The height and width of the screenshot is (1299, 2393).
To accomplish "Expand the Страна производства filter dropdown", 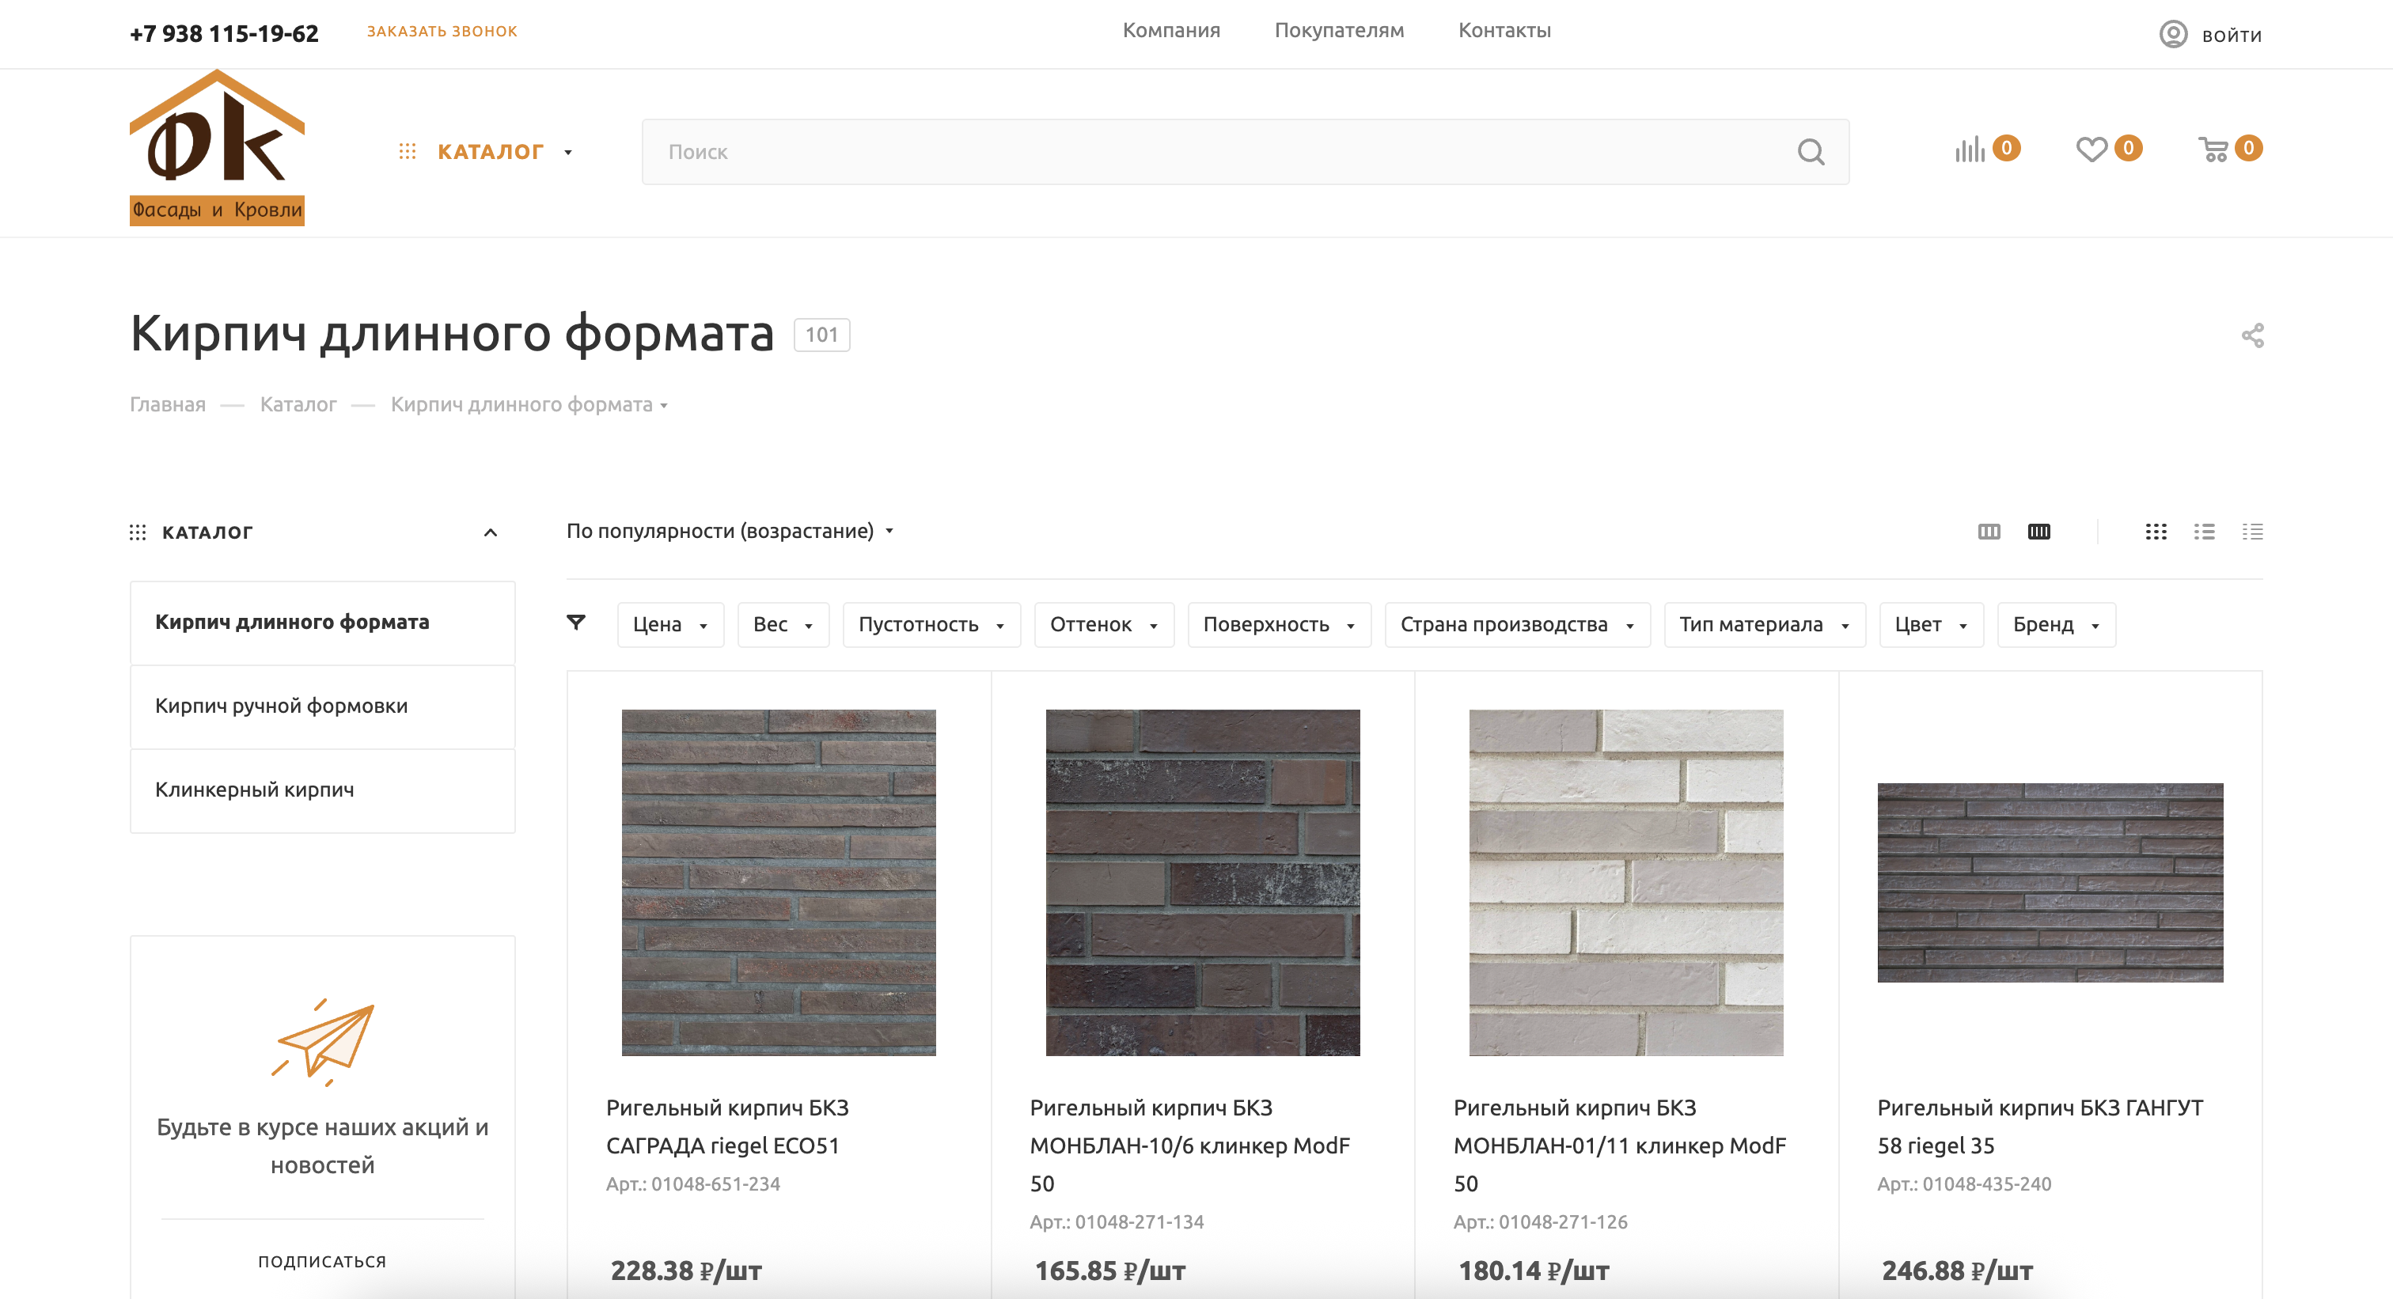I will click(1517, 625).
